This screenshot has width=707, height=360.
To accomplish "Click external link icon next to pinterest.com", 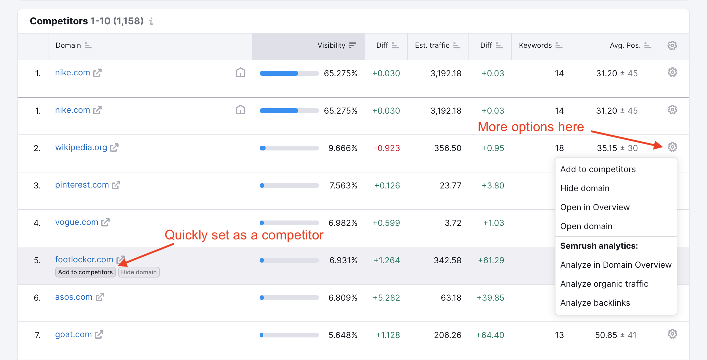I will click(116, 185).
